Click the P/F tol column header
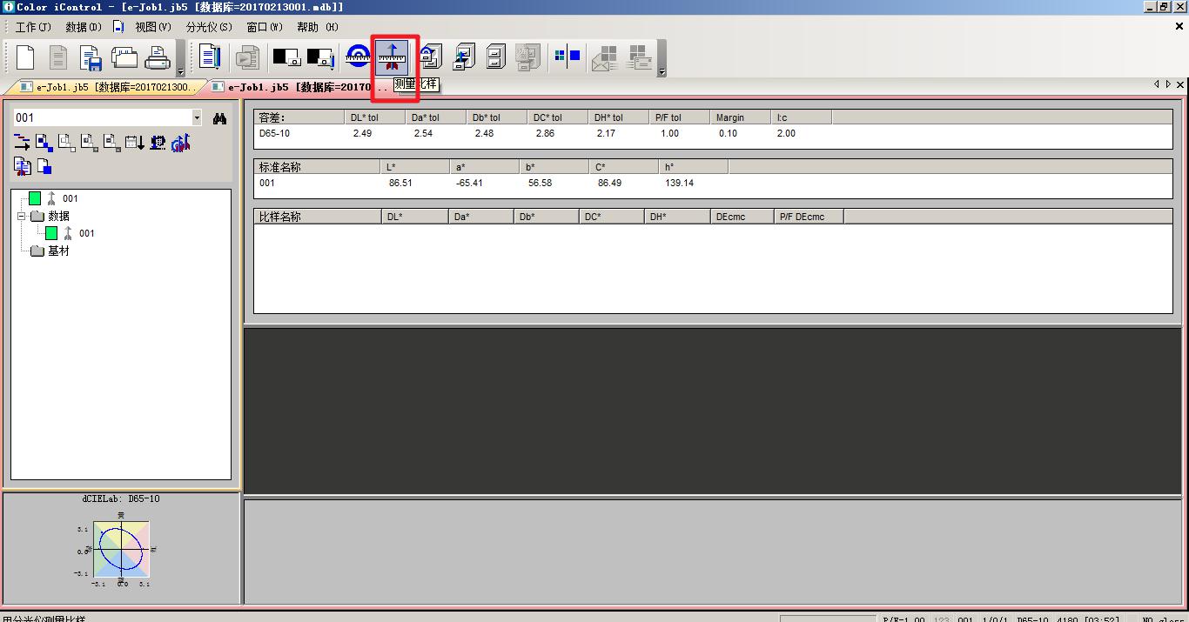1189x622 pixels. (680, 117)
